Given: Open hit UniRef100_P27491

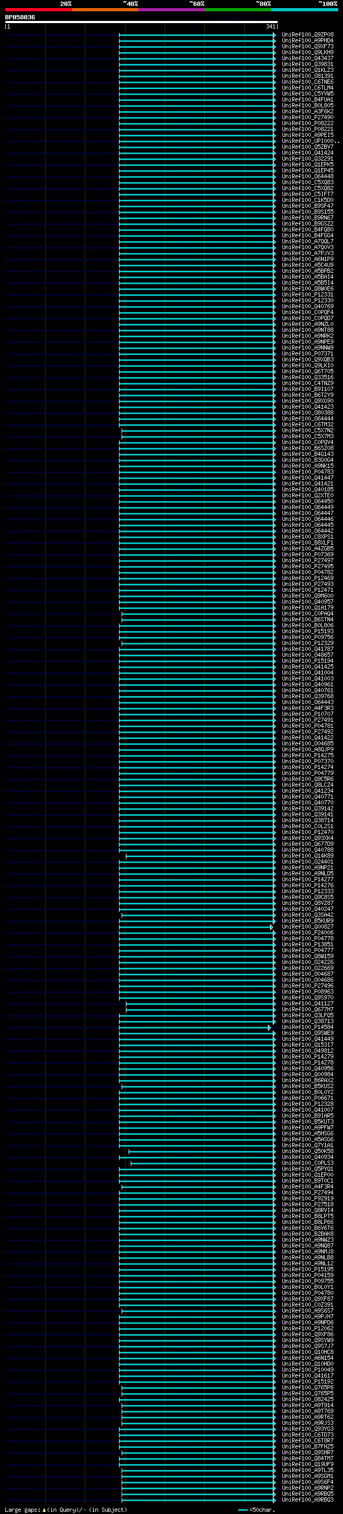Looking at the screenshot, I should 307,720.
